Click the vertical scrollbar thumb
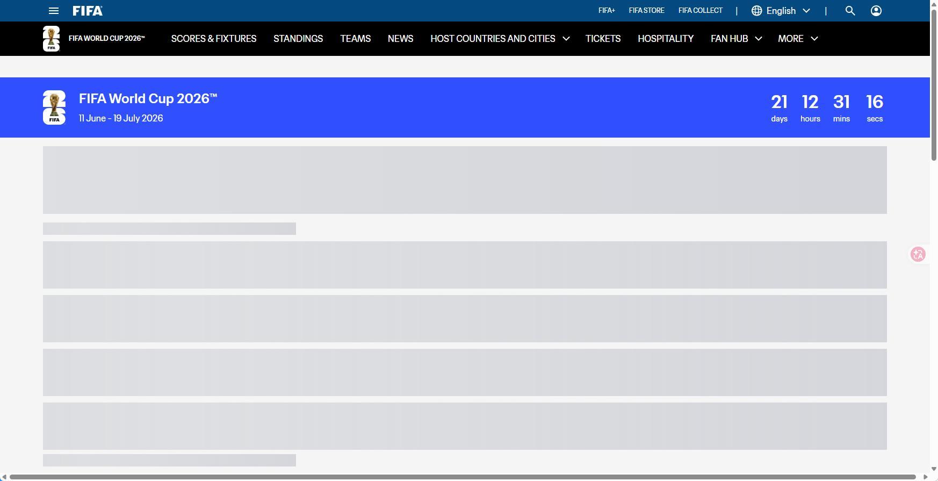This screenshot has width=938, height=481. point(934,84)
